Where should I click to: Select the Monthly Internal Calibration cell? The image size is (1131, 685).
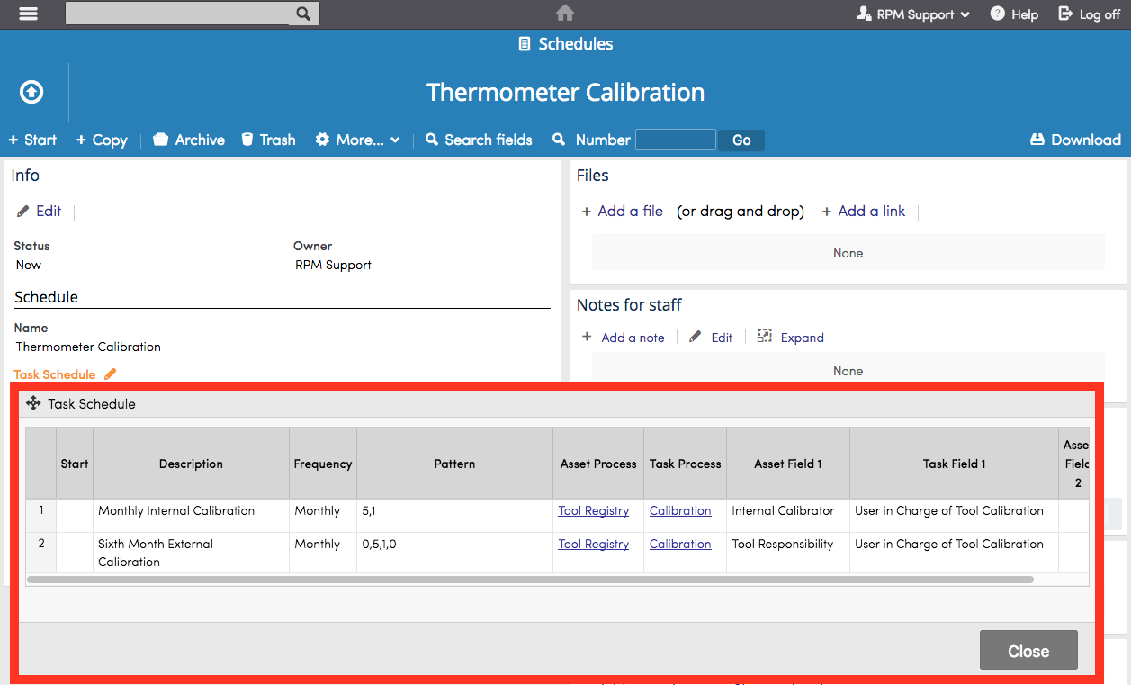[x=191, y=516]
